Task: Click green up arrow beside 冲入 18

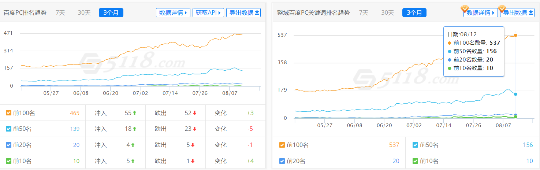Action: pyautogui.click(x=135, y=129)
